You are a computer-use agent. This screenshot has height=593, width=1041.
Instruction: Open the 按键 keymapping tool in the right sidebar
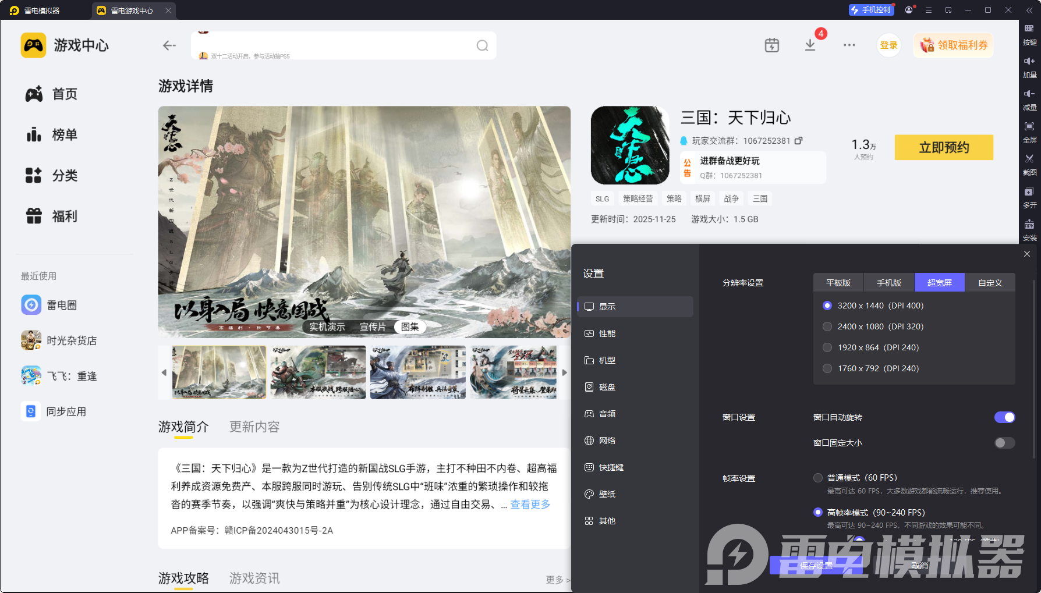(1029, 34)
